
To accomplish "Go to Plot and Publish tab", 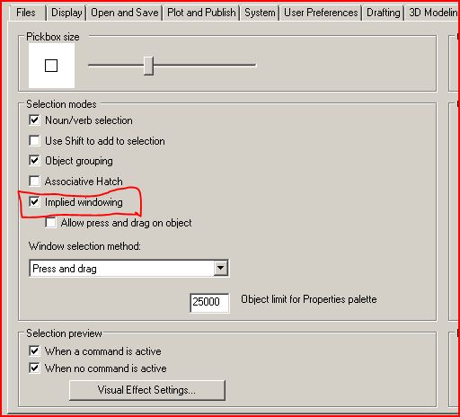I will (201, 13).
